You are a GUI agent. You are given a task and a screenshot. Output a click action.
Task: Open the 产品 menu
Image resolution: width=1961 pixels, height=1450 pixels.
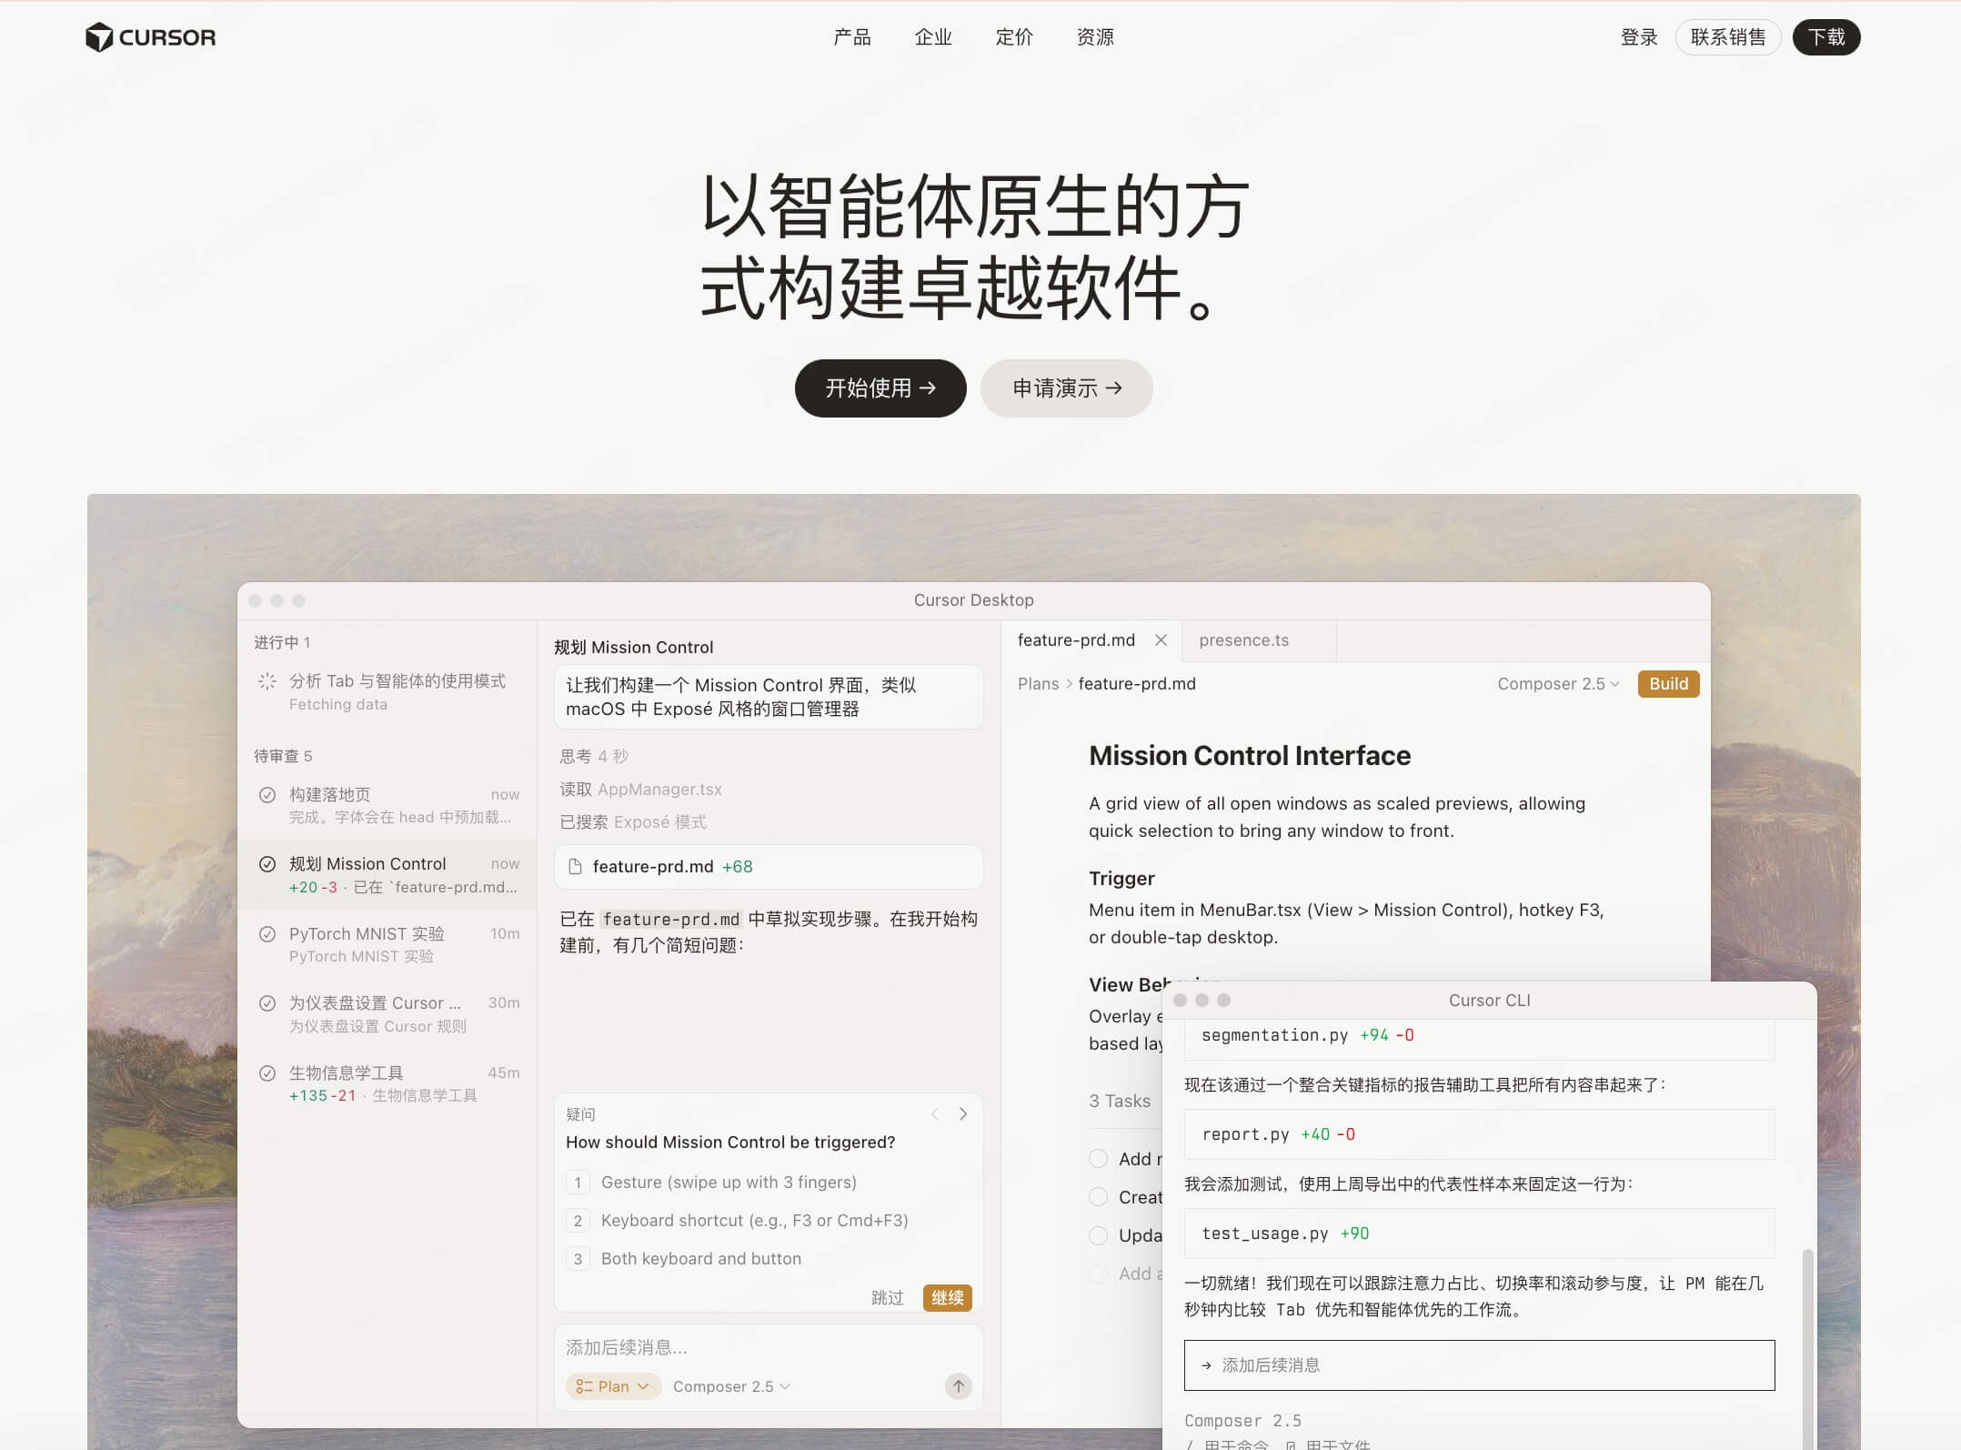(852, 37)
